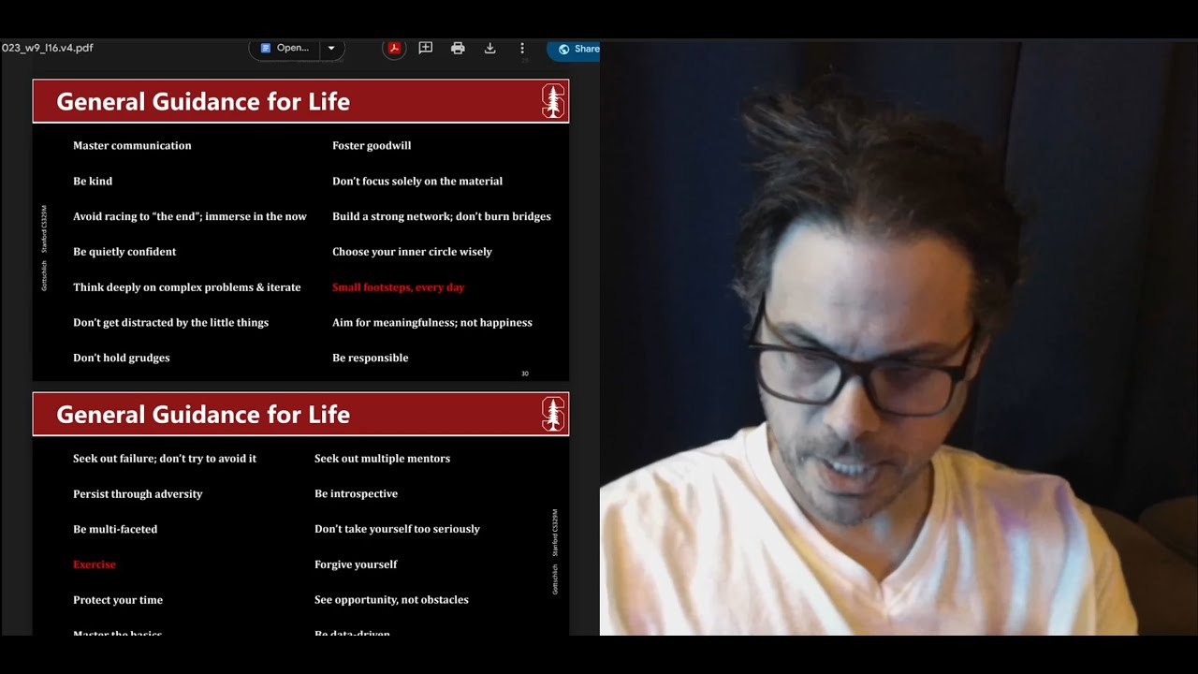The height and width of the screenshot is (674, 1198).
Task: Click 'Avoid racing to the end' text
Action: [190, 216]
